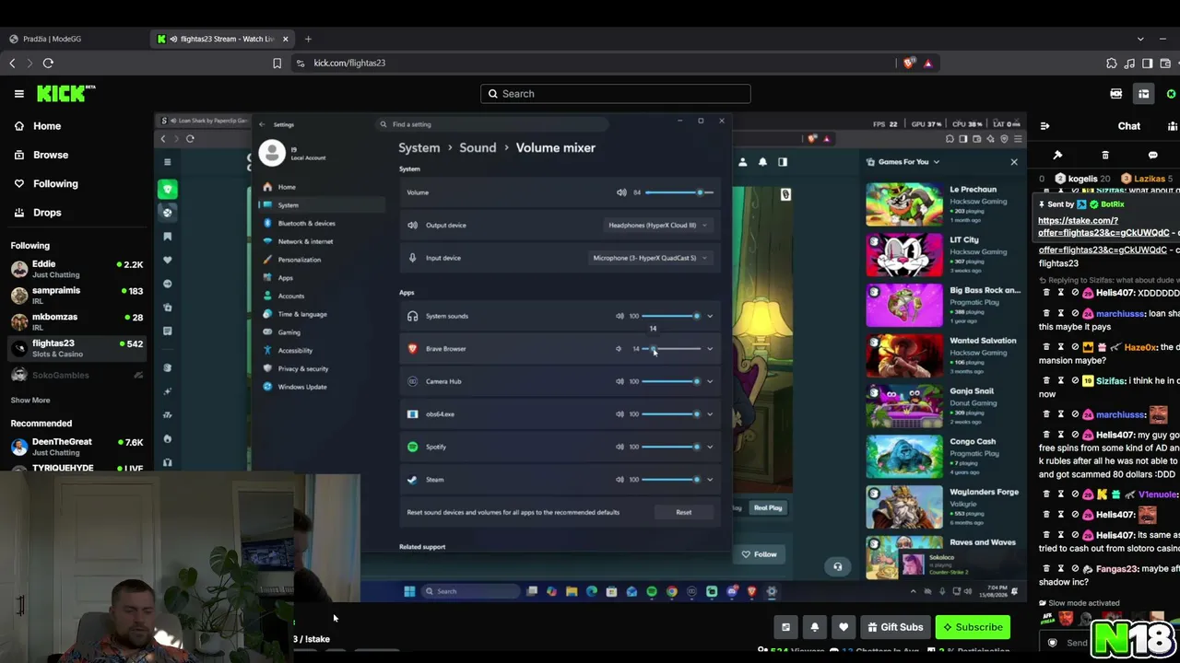Open DeenTheGreat recommended channel
The height and width of the screenshot is (663, 1180).
(77, 447)
